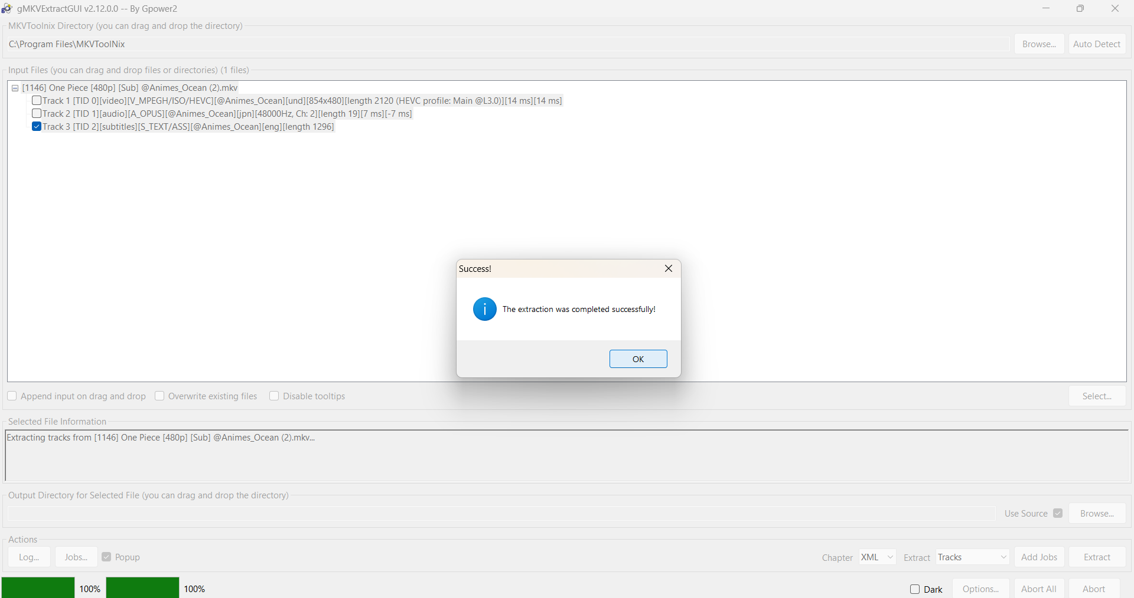Enable the Dark mode checkbox
The image size is (1134, 598).
(x=915, y=589)
